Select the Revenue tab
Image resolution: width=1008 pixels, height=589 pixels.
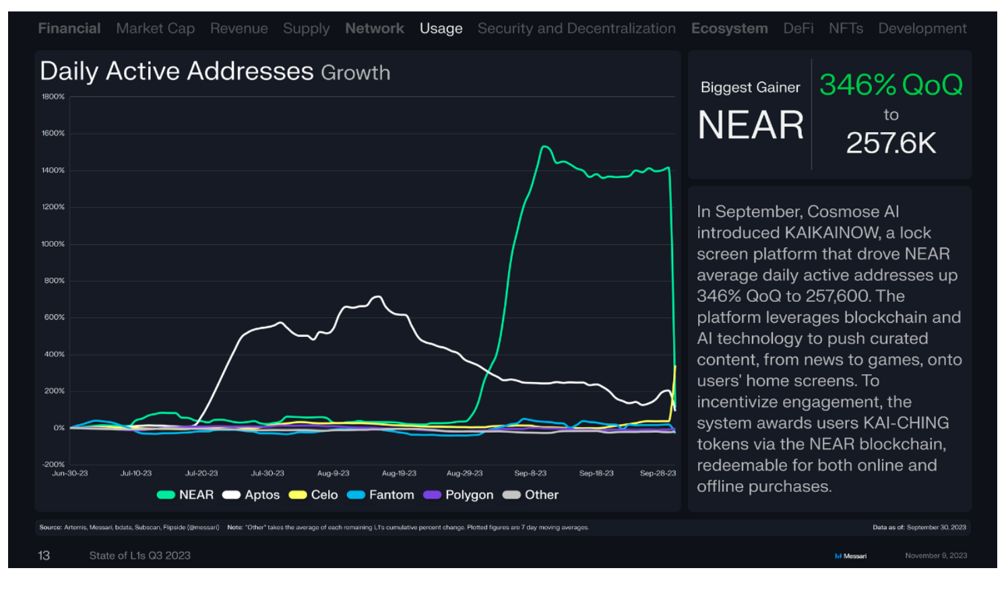point(239,28)
